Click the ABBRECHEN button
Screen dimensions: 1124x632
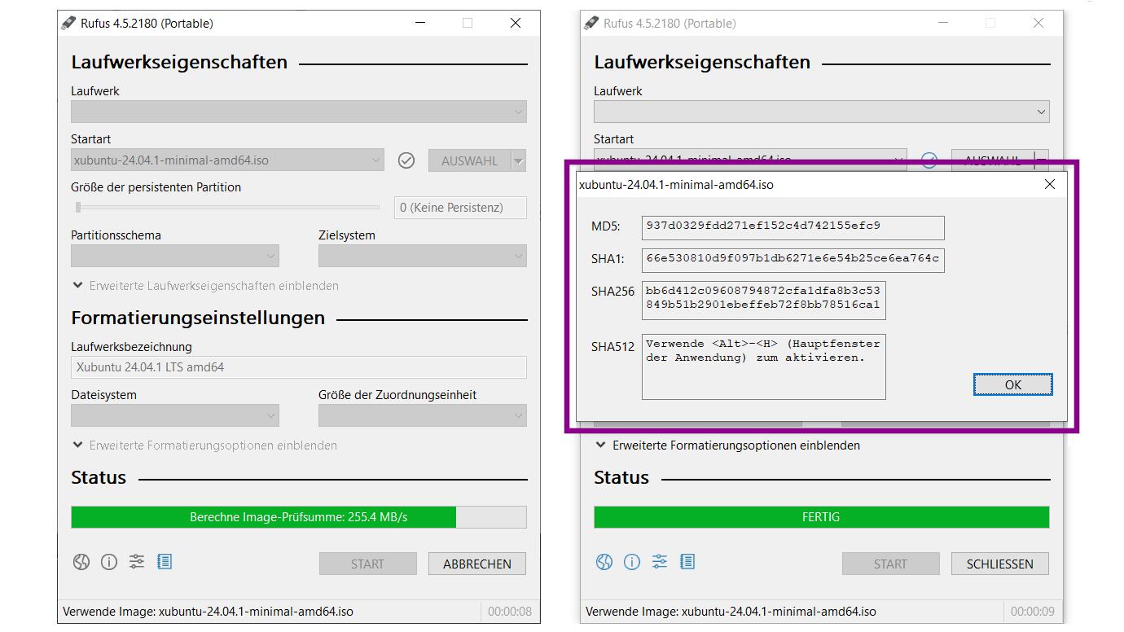[477, 564]
